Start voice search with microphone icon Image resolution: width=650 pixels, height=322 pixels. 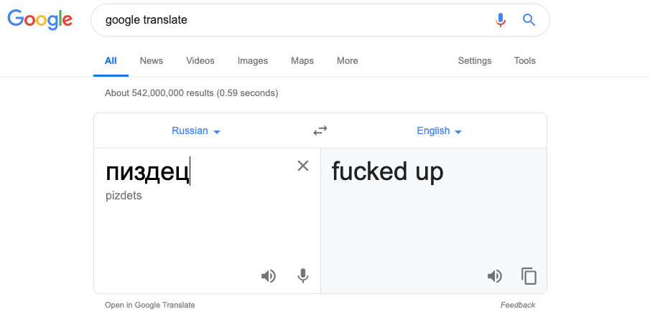pyautogui.click(x=501, y=20)
